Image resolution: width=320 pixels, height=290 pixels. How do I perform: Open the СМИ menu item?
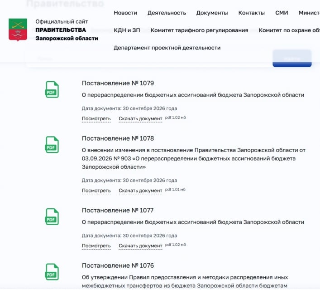(x=282, y=13)
